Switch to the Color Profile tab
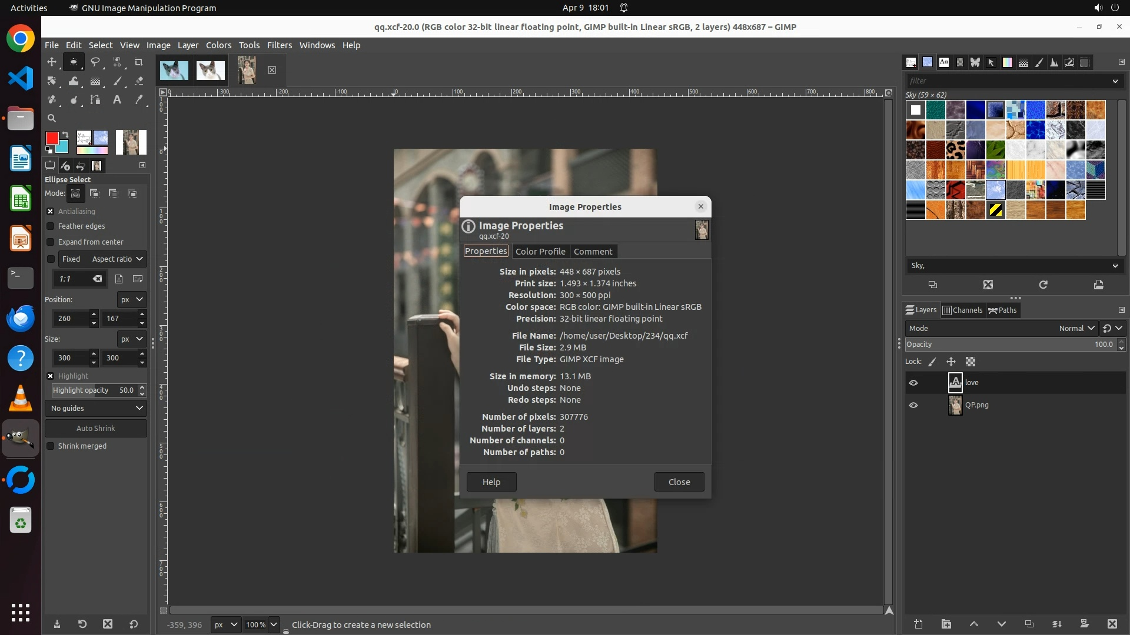Viewport: 1130px width, 635px height. click(x=540, y=252)
